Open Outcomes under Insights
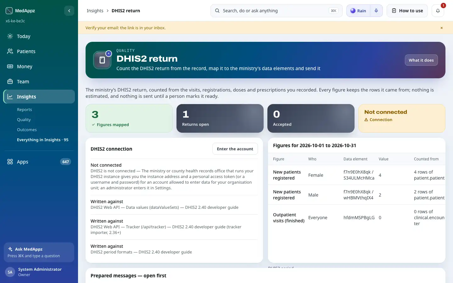This screenshot has height=283, width=453. tap(27, 130)
